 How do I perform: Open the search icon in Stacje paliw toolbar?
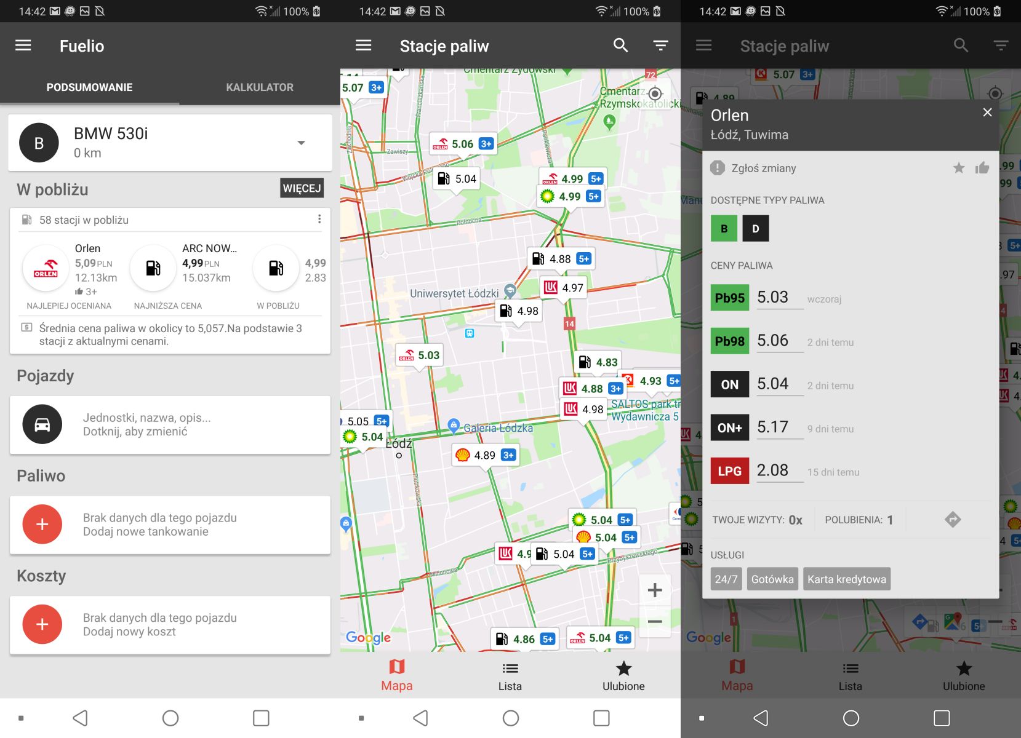click(x=621, y=46)
